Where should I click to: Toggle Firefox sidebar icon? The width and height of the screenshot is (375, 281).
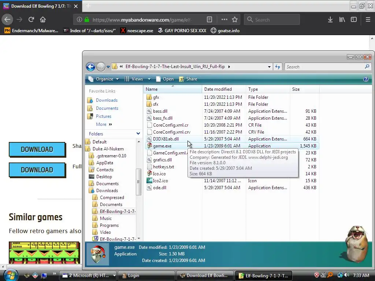pos(354,20)
